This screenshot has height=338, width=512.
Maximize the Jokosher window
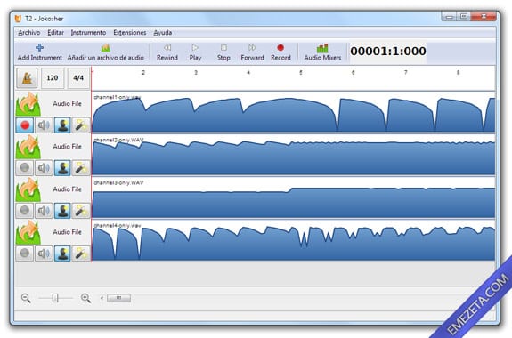coord(464,16)
